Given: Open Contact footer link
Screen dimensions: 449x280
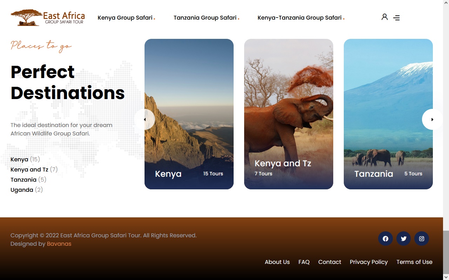Looking at the screenshot, I should (x=330, y=262).
